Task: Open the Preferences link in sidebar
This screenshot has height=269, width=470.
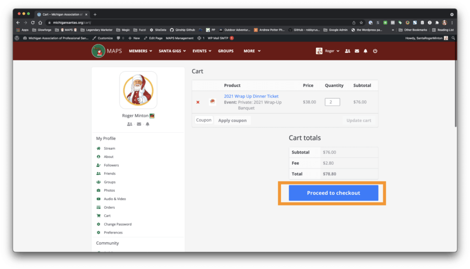Action: (113, 232)
